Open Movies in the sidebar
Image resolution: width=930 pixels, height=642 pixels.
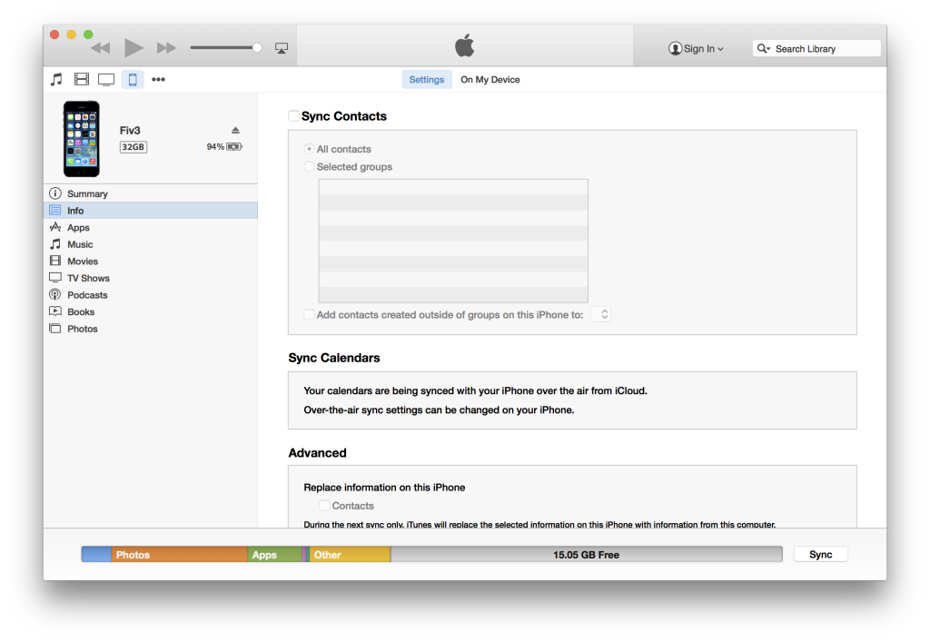click(151, 262)
